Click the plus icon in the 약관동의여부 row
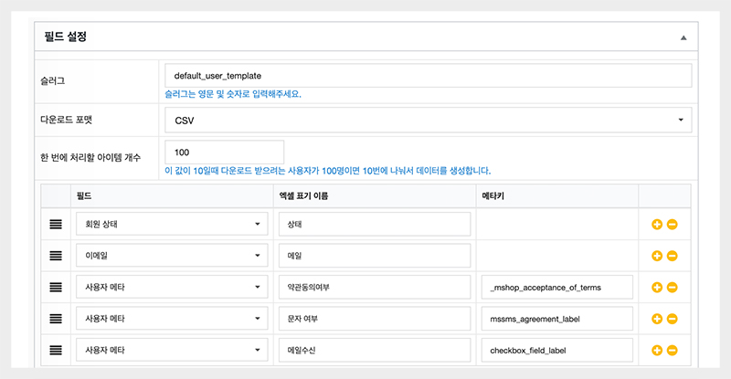731x379 pixels. tap(656, 288)
